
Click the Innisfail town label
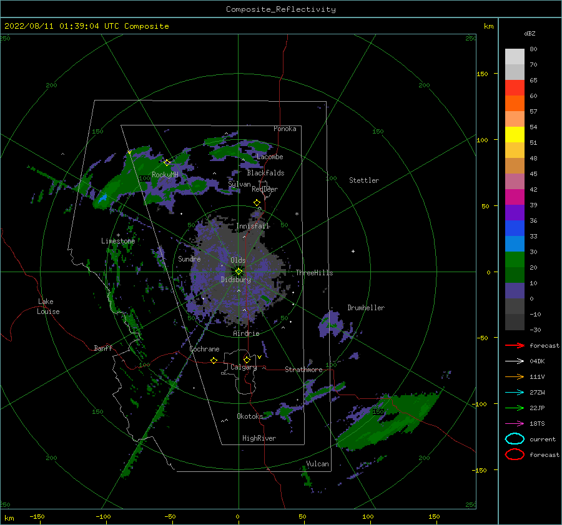coord(253,226)
